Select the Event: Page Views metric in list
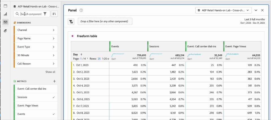271x120 pixels. (36, 106)
